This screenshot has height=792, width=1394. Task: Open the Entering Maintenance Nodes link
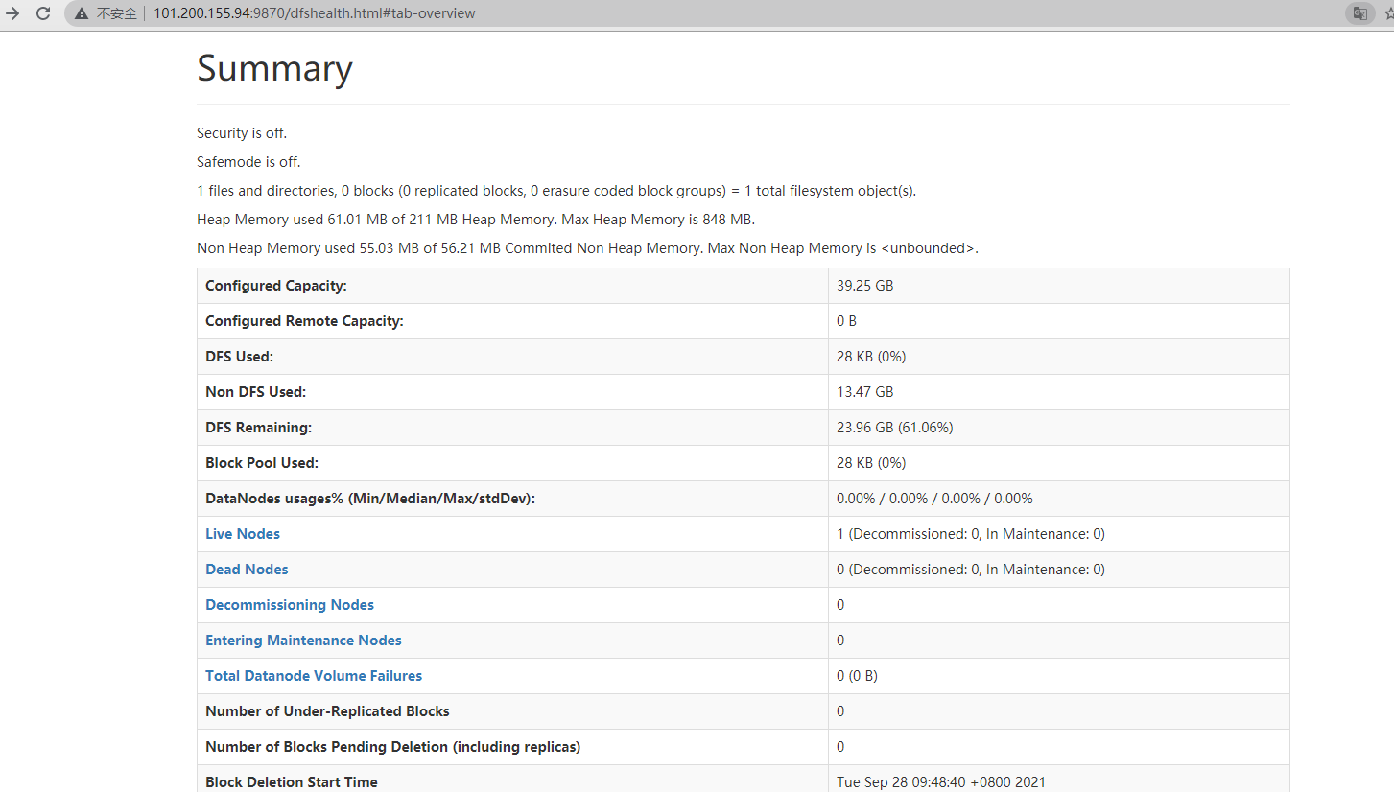[303, 641]
